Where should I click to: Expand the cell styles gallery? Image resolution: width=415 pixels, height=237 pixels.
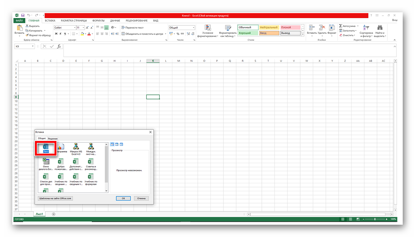(x=303, y=35)
